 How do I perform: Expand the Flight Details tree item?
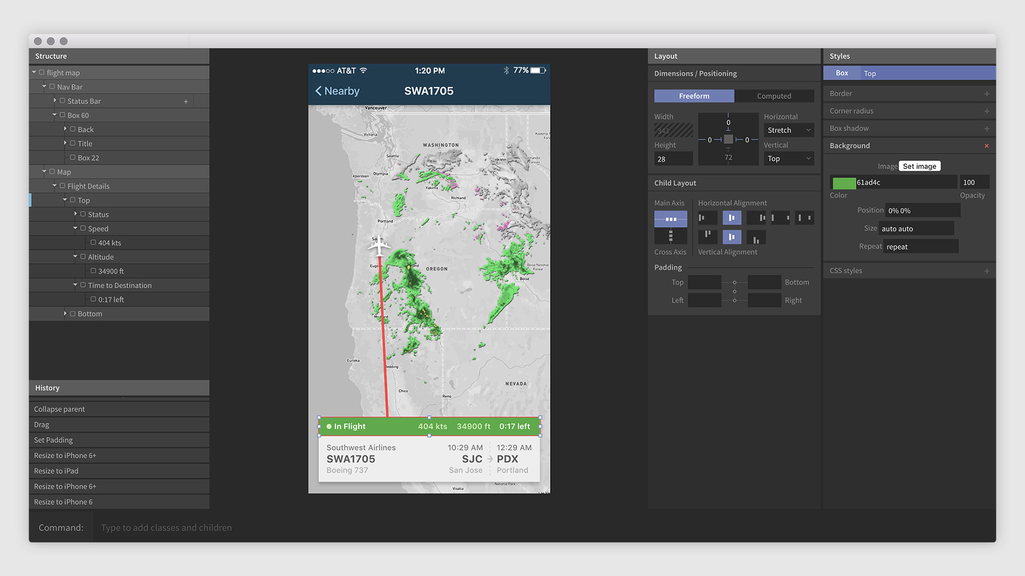tap(54, 186)
